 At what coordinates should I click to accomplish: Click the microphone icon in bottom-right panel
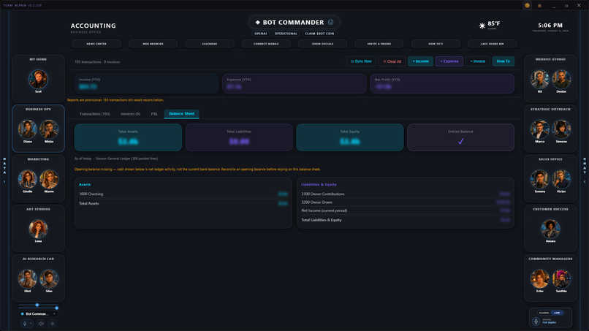point(536,322)
